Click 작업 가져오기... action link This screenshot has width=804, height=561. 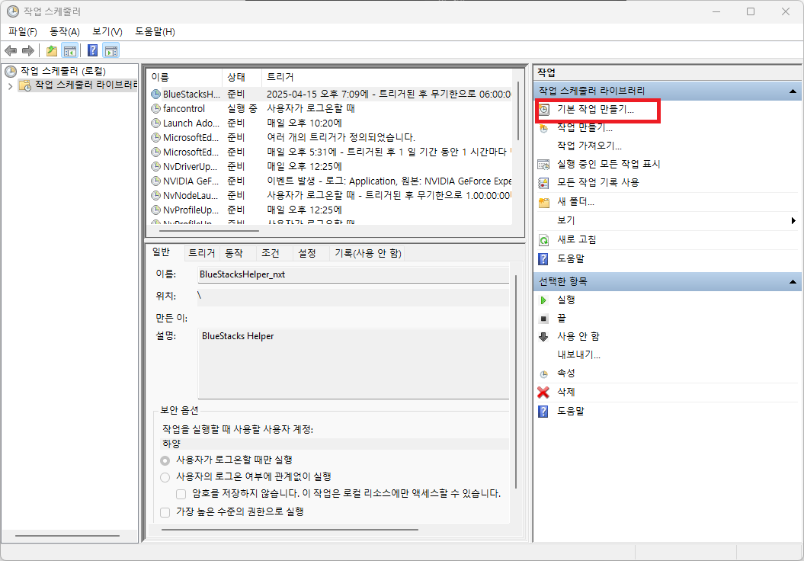pyautogui.click(x=590, y=146)
